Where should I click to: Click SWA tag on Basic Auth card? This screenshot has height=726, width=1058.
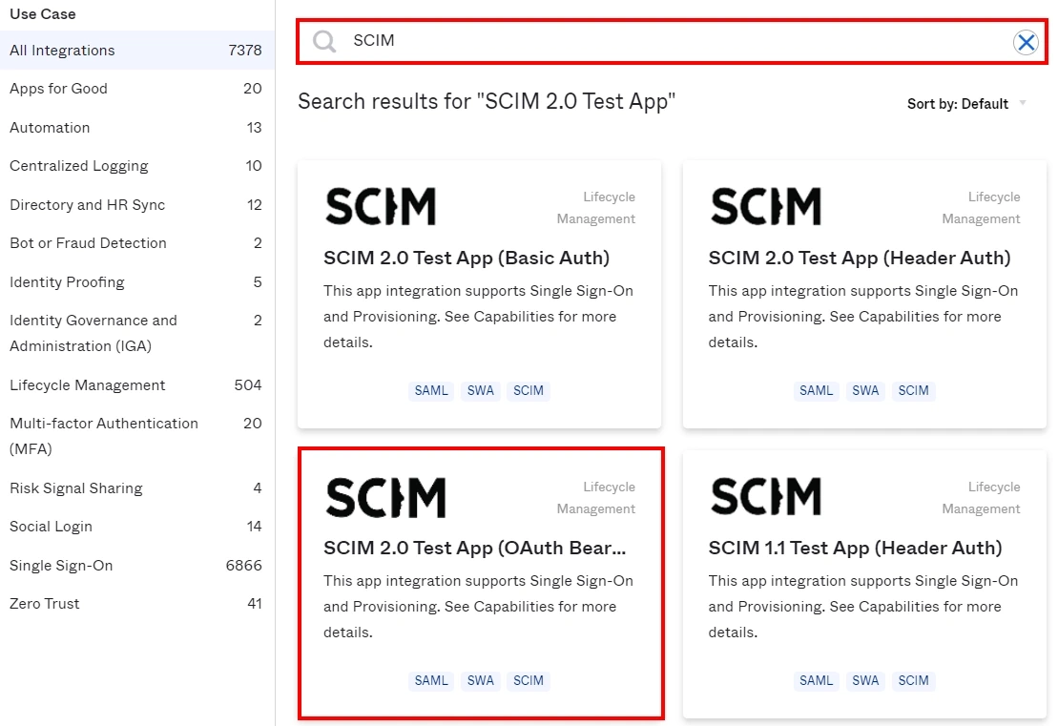[x=481, y=390]
